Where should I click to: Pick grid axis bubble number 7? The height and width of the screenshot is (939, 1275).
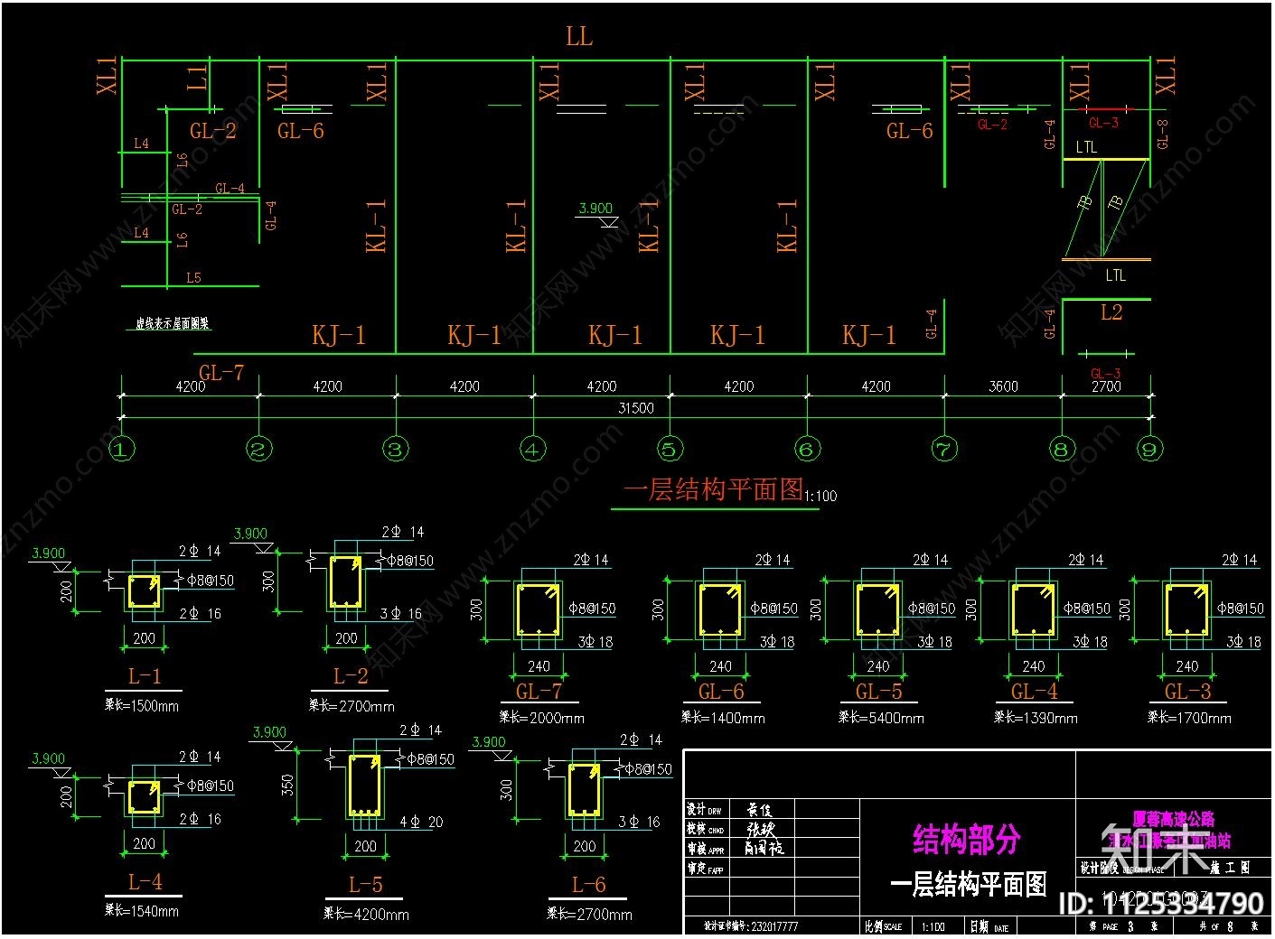(x=944, y=449)
